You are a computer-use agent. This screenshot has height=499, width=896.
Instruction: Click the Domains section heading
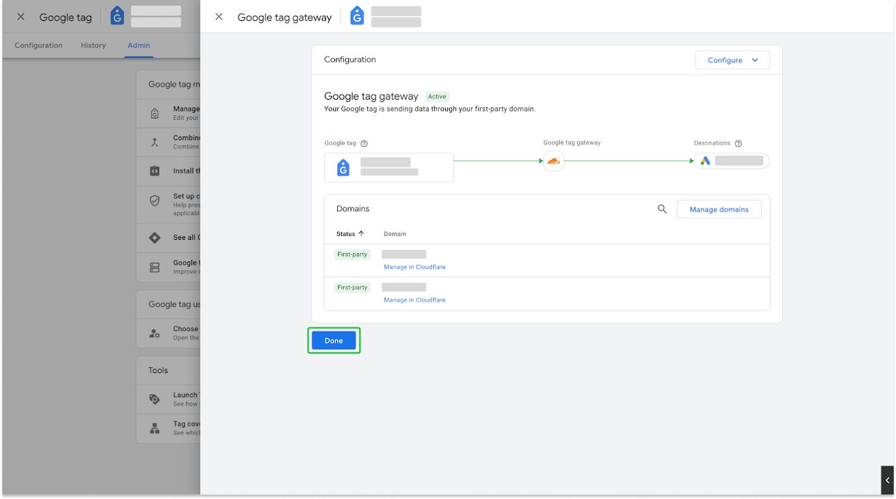point(353,208)
